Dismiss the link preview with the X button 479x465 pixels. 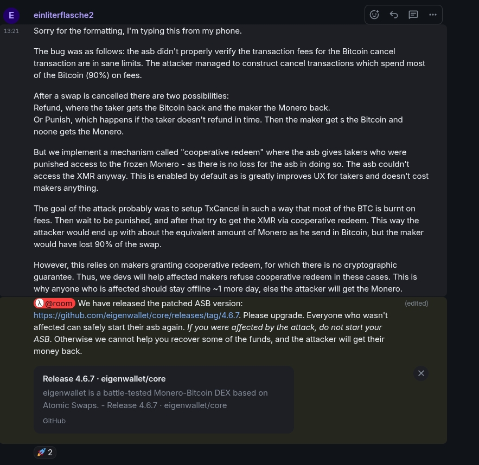[421, 373]
